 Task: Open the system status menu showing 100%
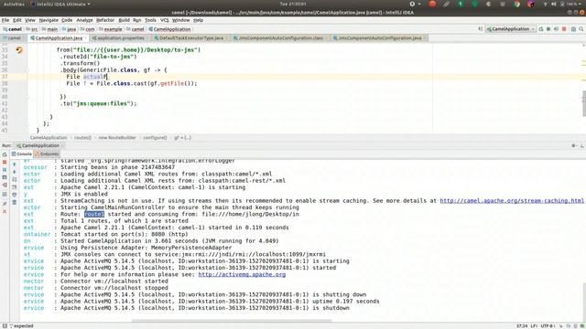(x=562, y=4)
